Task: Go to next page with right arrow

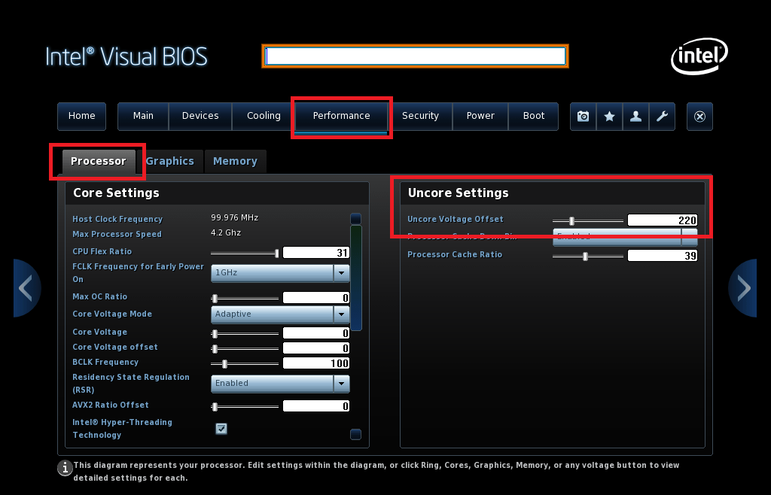Action: (742, 288)
